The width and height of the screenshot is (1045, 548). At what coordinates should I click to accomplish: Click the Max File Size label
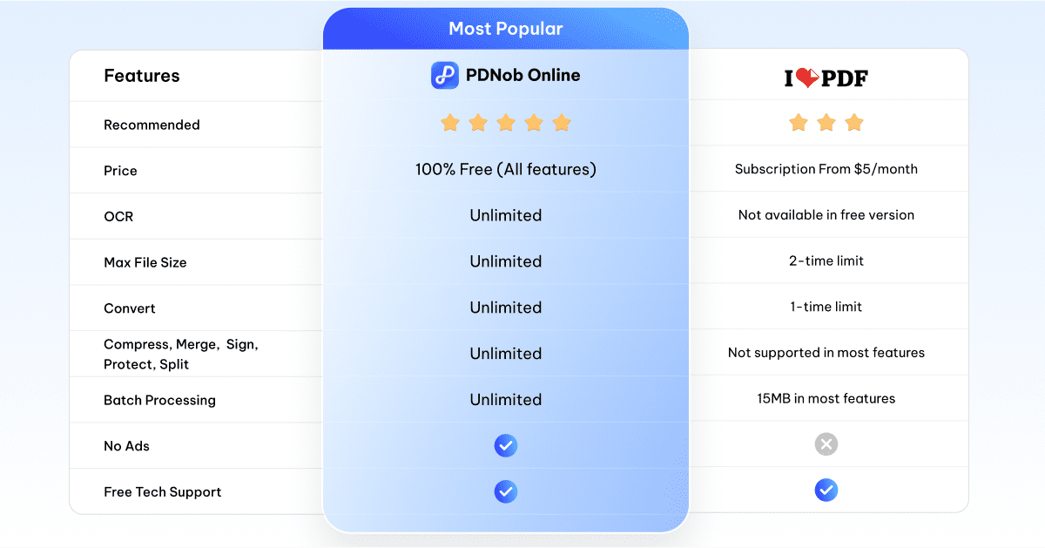tap(145, 262)
